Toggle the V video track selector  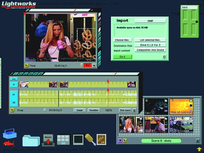14,85
